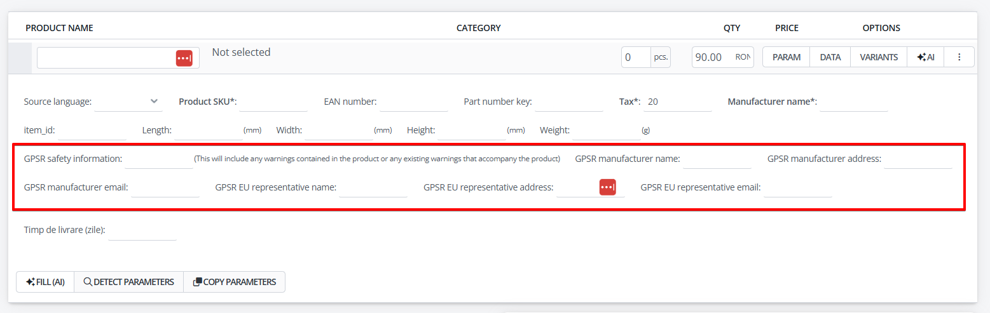Click the Not selected category link

pos(241,52)
